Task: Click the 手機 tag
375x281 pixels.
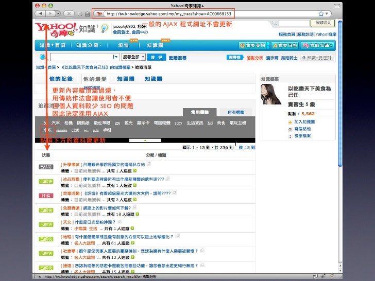Action: click(x=107, y=130)
